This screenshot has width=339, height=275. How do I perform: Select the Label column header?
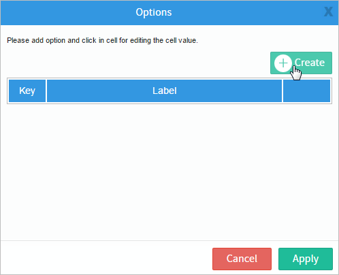[x=165, y=91]
